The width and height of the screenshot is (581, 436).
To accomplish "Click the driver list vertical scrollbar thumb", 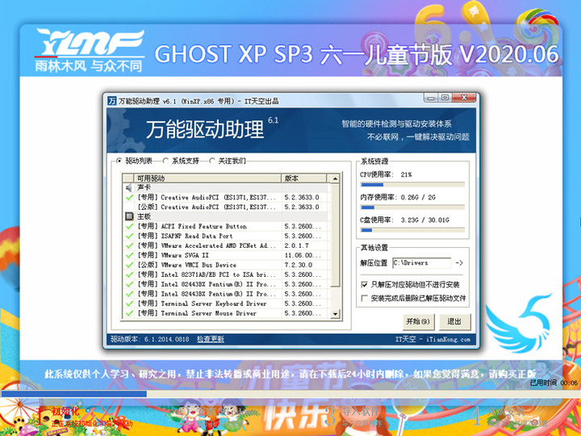I will tap(335, 235).
